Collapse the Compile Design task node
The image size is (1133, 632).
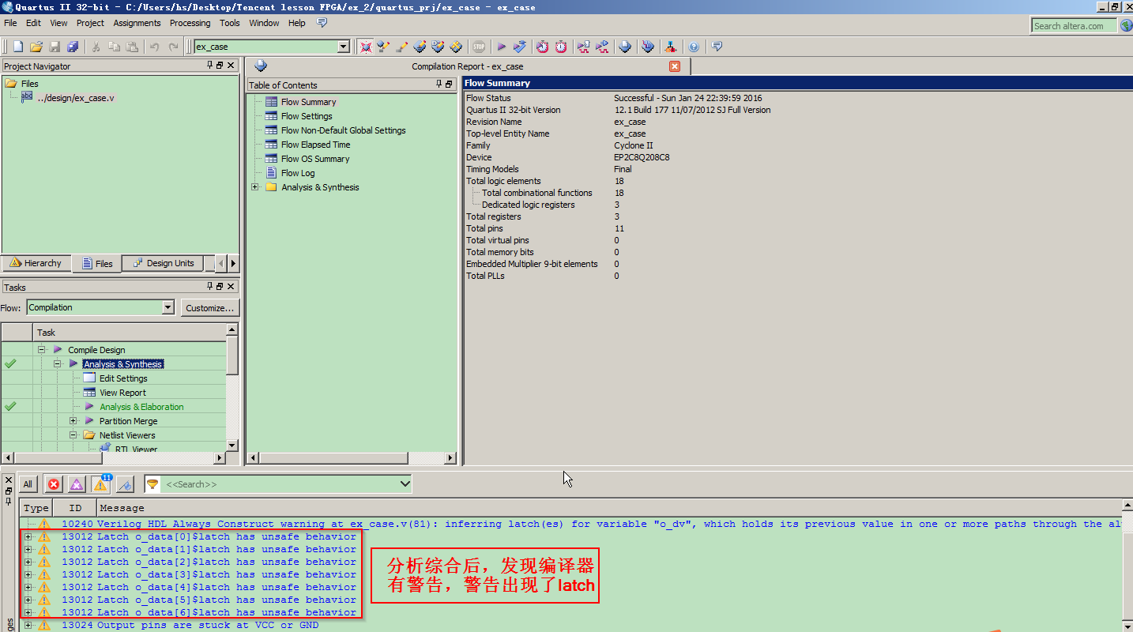pyautogui.click(x=41, y=349)
